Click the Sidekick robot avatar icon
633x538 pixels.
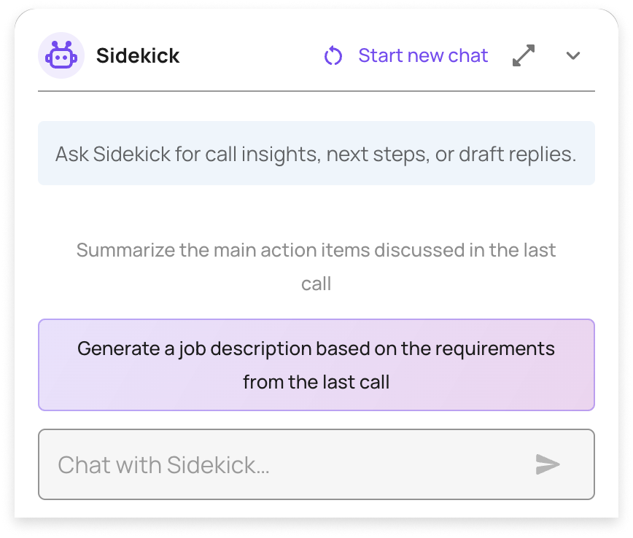pyautogui.click(x=62, y=55)
